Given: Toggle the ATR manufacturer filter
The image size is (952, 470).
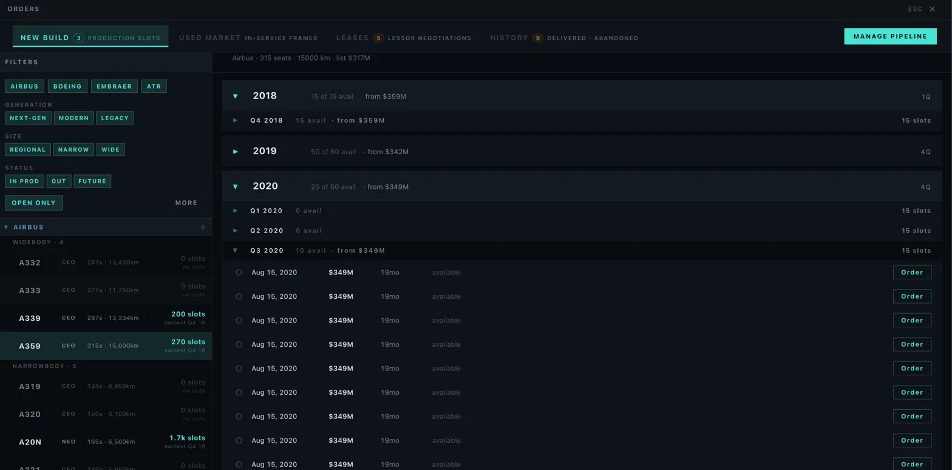Looking at the screenshot, I should pos(154,86).
